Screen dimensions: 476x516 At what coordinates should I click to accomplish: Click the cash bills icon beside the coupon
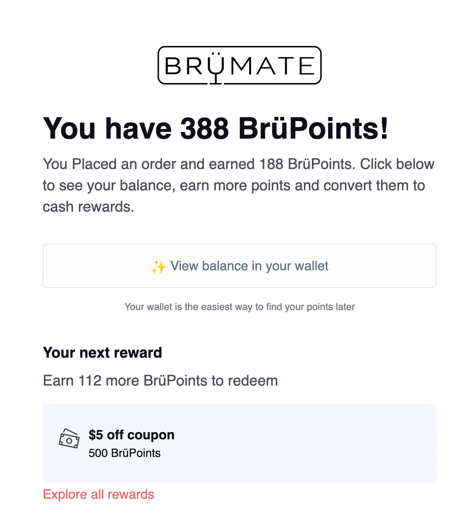[x=69, y=438]
